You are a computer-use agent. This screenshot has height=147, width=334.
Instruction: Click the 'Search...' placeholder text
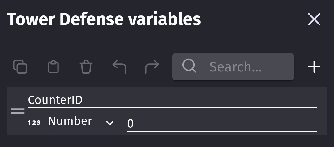[x=235, y=67]
